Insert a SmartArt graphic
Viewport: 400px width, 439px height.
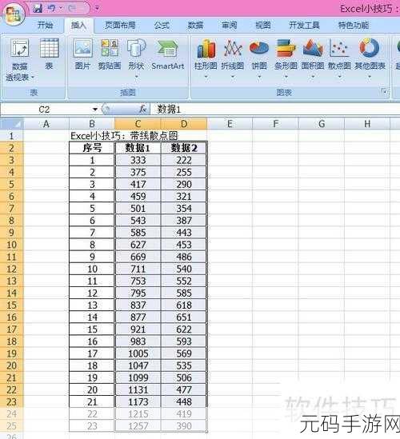pyautogui.click(x=168, y=54)
